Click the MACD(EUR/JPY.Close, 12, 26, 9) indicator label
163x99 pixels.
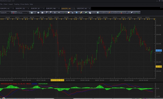coord(16,84)
